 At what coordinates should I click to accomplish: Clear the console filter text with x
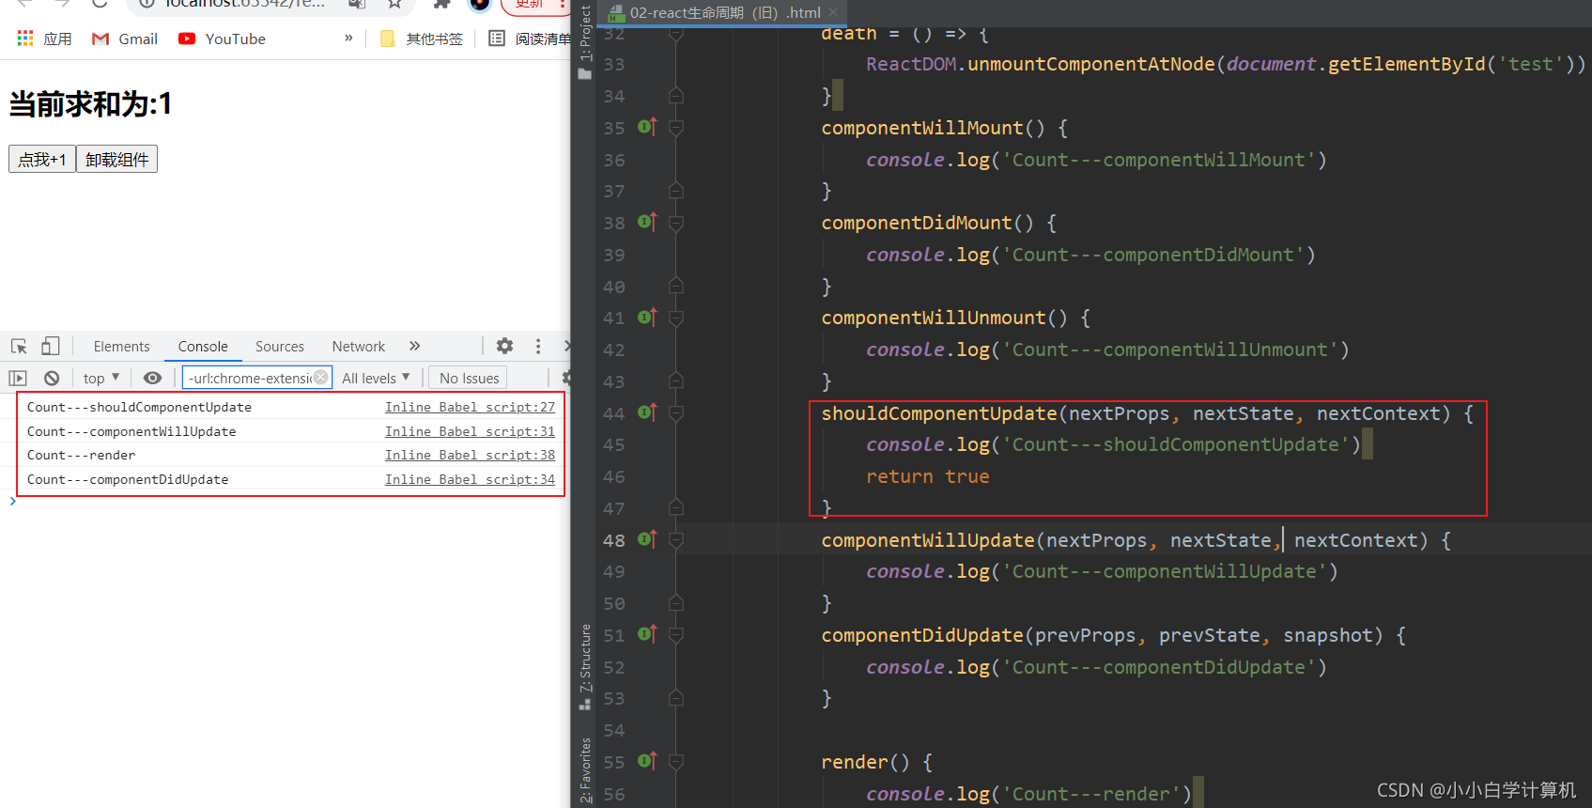321,377
